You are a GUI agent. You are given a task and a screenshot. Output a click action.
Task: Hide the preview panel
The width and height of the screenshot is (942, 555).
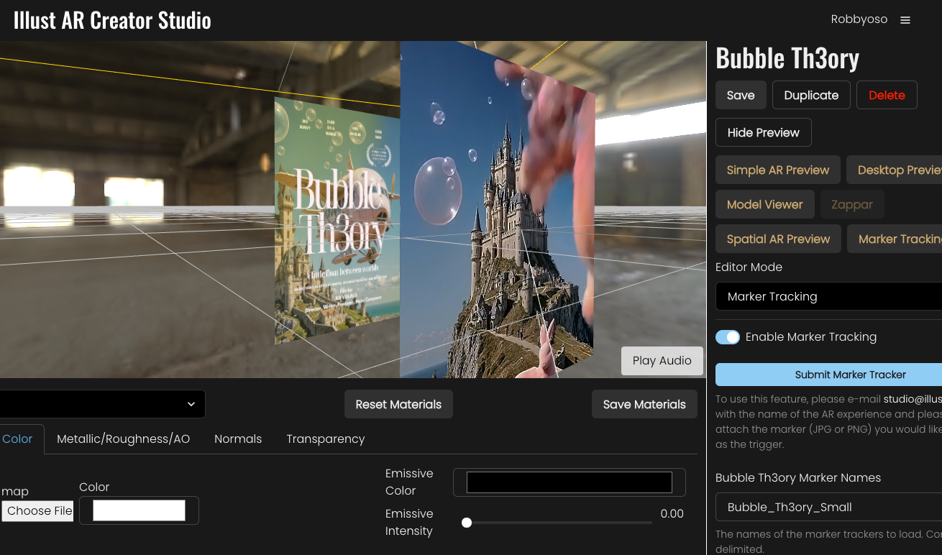pyautogui.click(x=763, y=132)
